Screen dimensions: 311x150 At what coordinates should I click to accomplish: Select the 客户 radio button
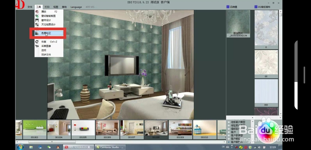[229, 132]
